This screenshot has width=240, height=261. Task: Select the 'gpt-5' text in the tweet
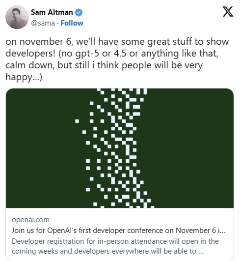tap(87, 54)
